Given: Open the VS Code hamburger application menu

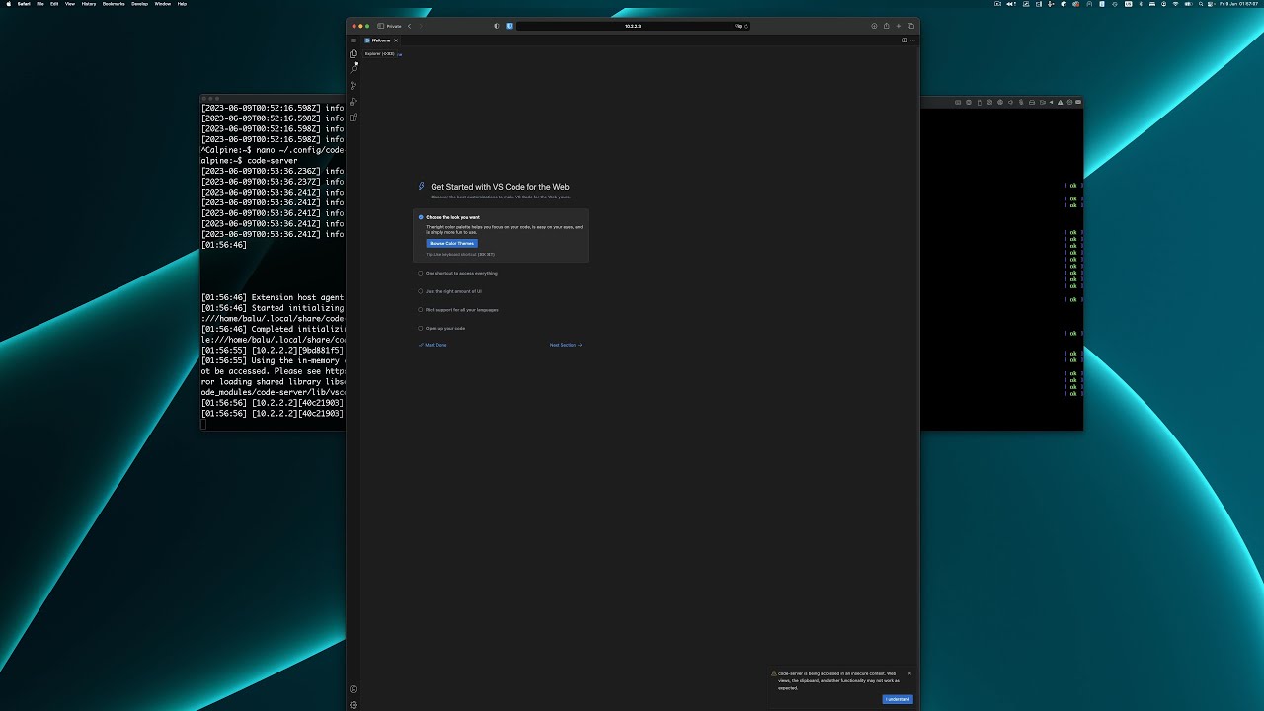Looking at the screenshot, I should [354, 40].
